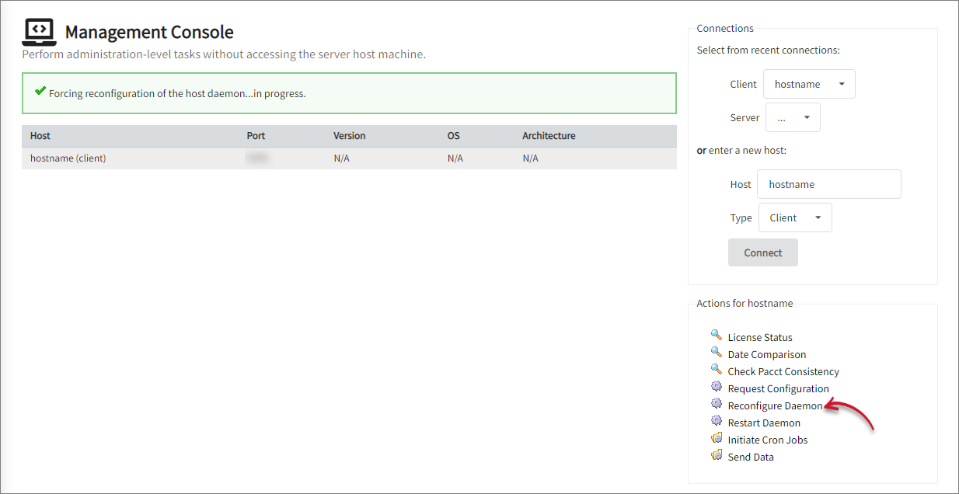Screen dimensions: 959x494
Task: Click the Date Comparison magnifier icon
Action: pos(717,353)
